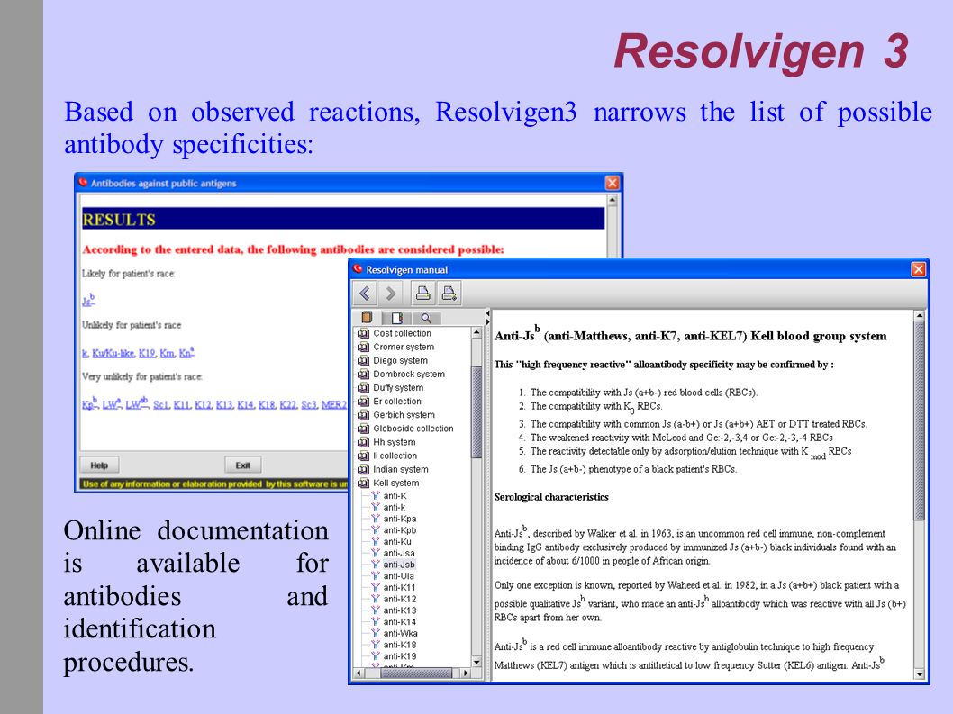
Task: Click book icon beside Hh system
Action: coord(363,442)
